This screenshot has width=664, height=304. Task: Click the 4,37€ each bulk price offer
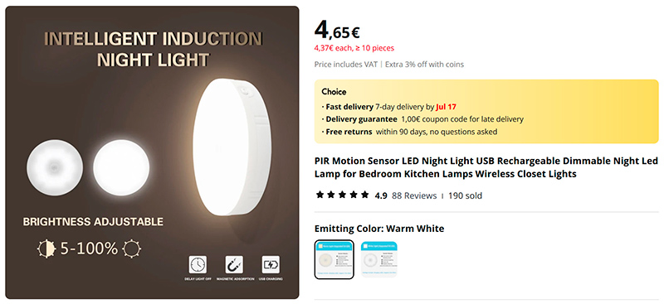tap(354, 48)
